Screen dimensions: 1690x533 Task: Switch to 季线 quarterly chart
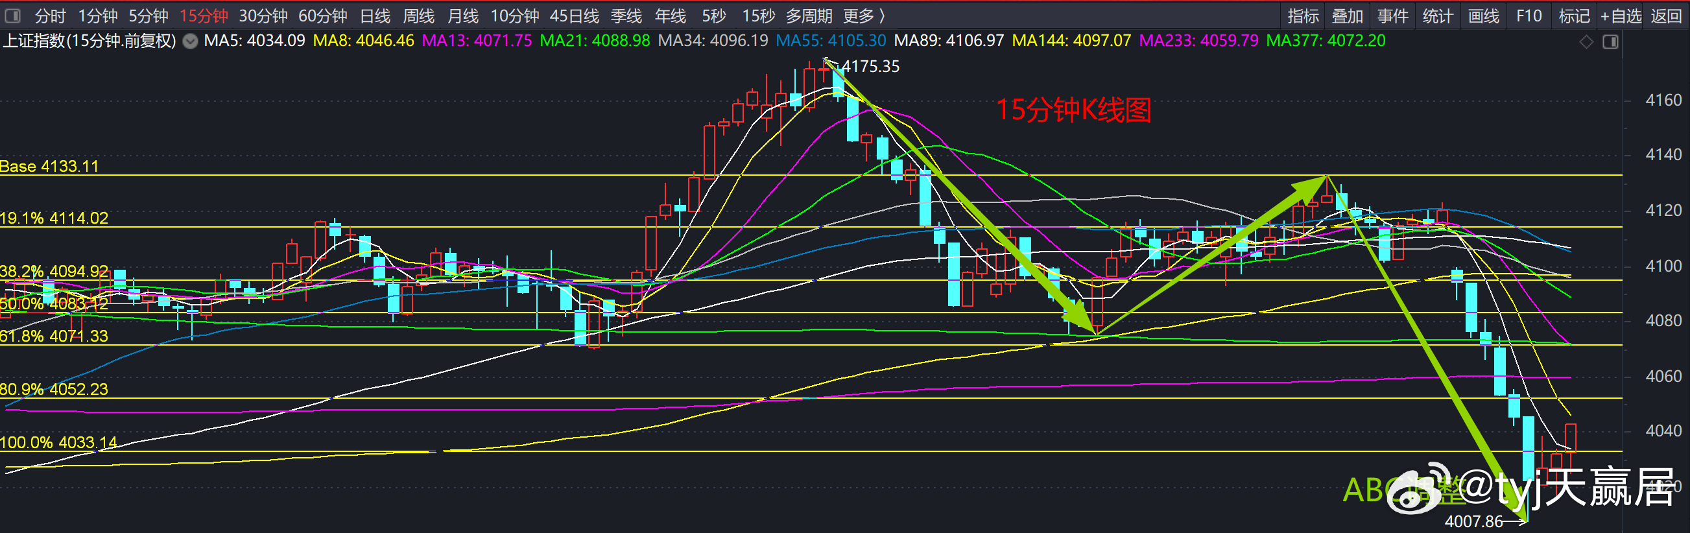click(626, 16)
